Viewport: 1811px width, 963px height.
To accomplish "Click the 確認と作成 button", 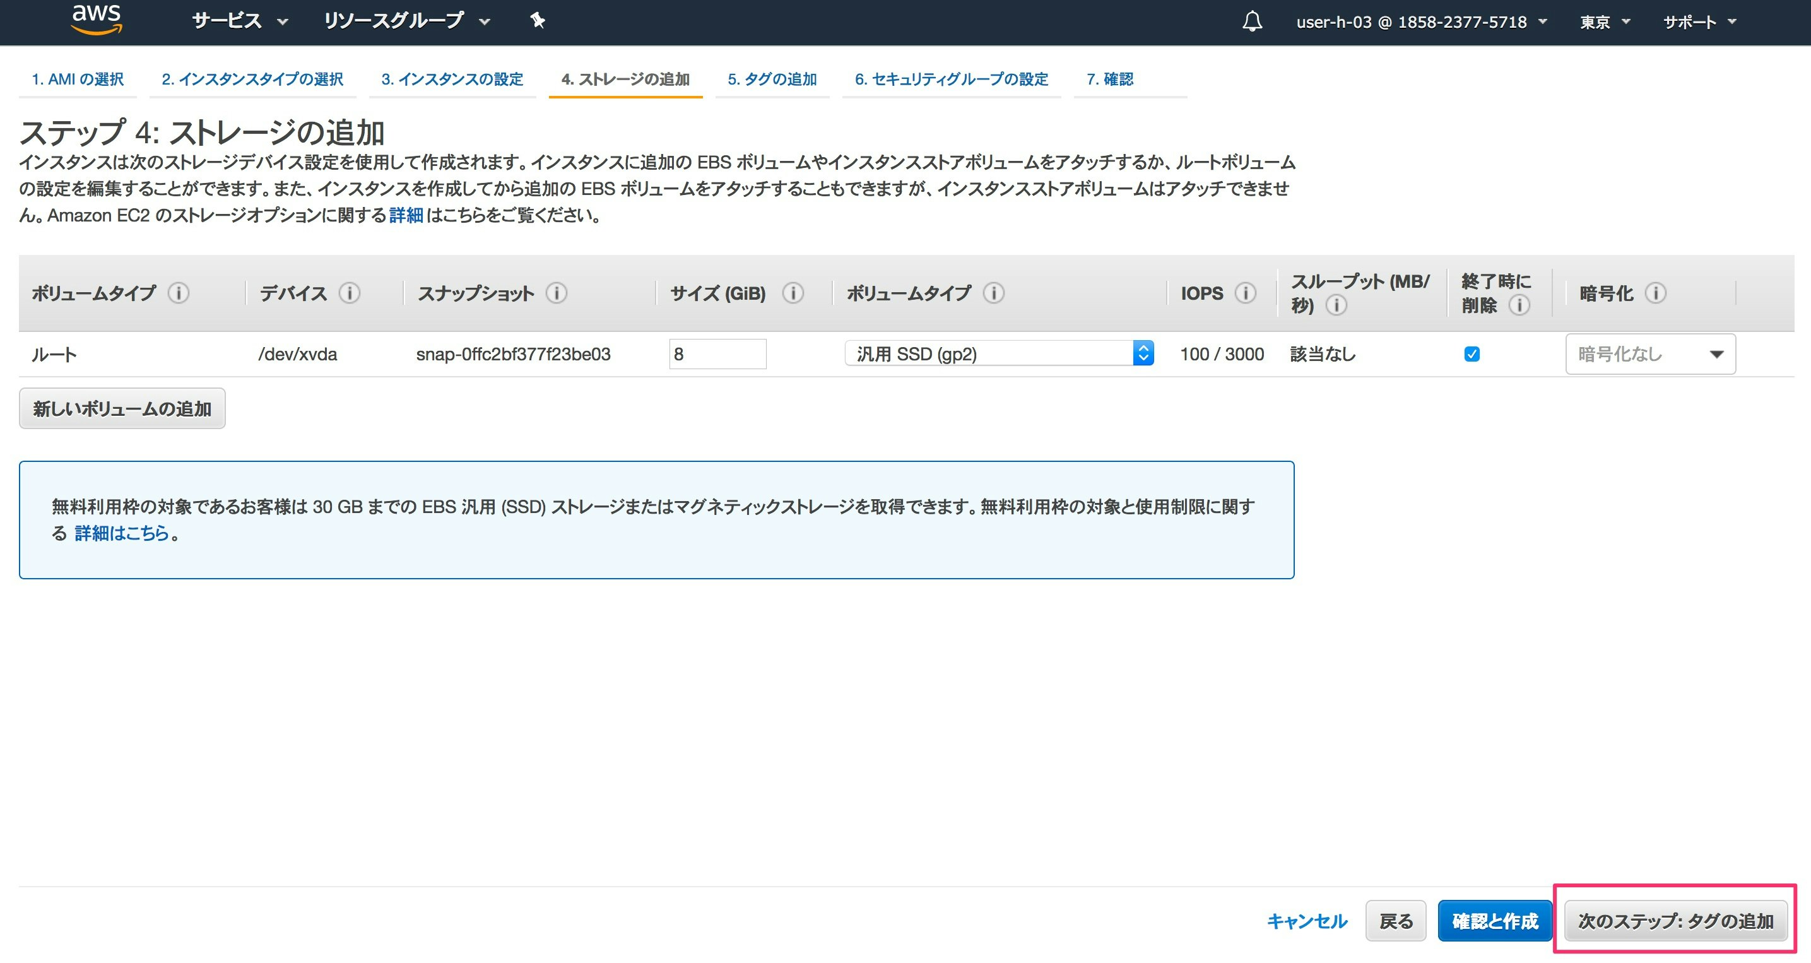I will [1495, 921].
